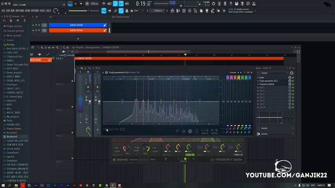The width and height of the screenshot is (335, 188).
Task: Click the 130 tempo value field
Action: click(x=94, y=4)
